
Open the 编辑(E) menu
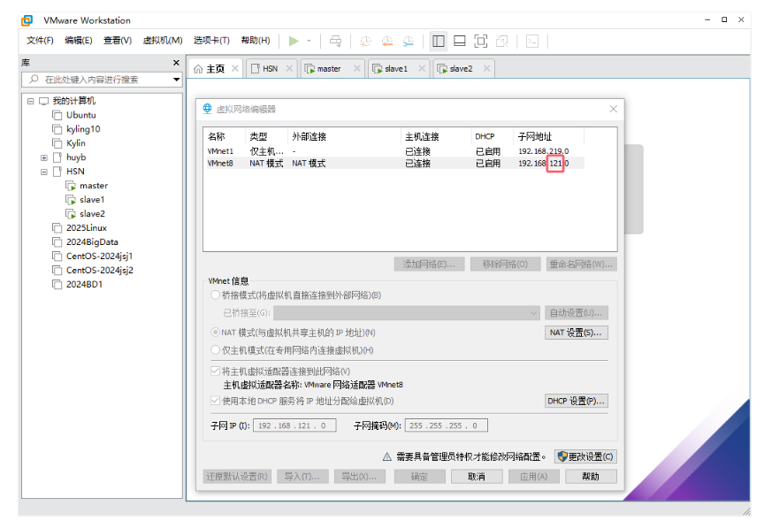click(x=79, y=41)
